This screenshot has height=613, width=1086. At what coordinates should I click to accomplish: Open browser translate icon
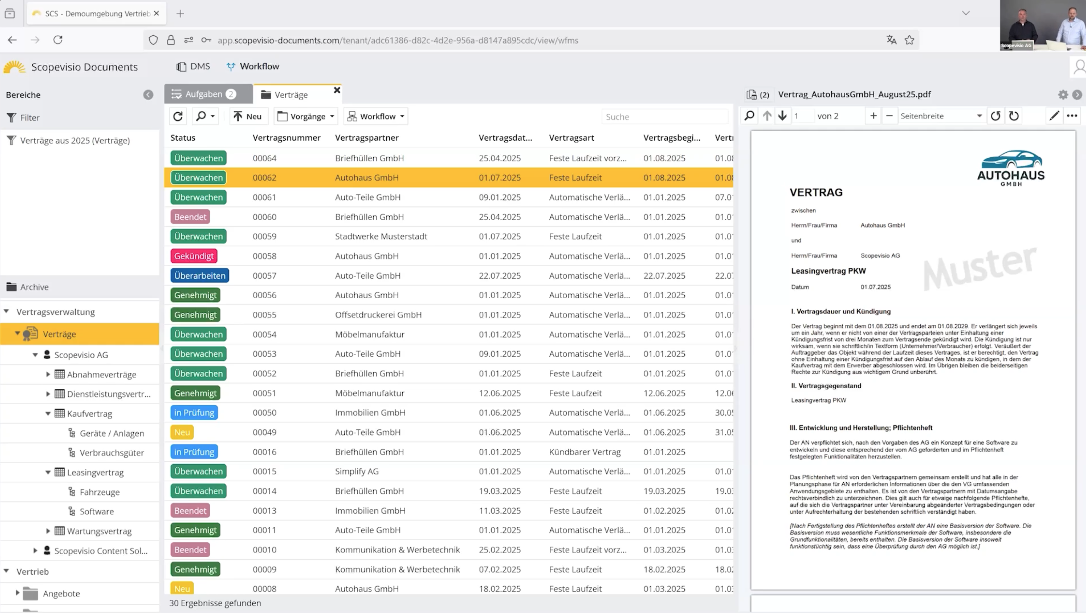click(891, 40)
